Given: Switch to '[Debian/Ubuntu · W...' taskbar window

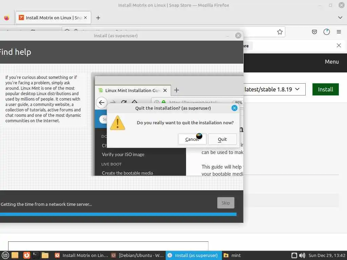Looking at the screenshot, I should click(138, 255).
